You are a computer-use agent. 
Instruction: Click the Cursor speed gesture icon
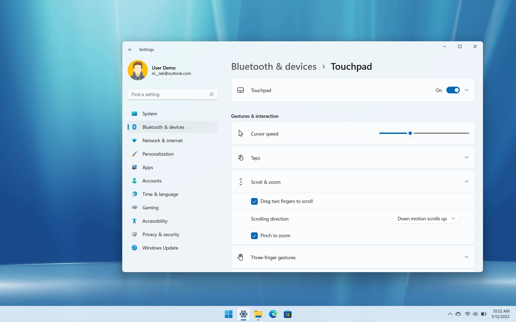click(240, 133)
